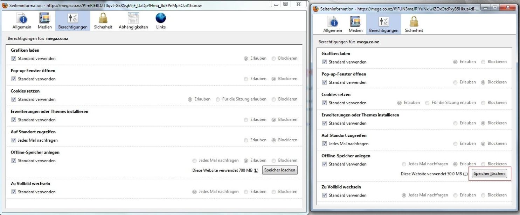Select Erlauben for Auf Standort zugreifen, left window
Viewport: 520px width, 215px height.
click(246, 140)
